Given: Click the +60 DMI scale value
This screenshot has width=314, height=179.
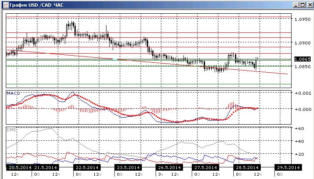Looking at the screenshot, I should coord(299,128).
